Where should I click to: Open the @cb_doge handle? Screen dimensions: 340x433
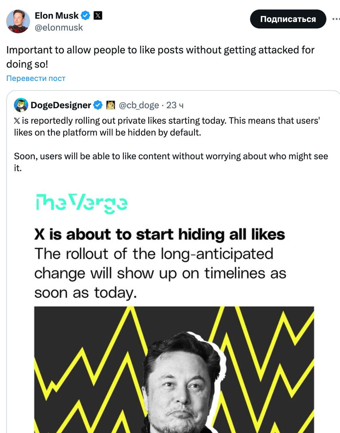coord(138,105)
